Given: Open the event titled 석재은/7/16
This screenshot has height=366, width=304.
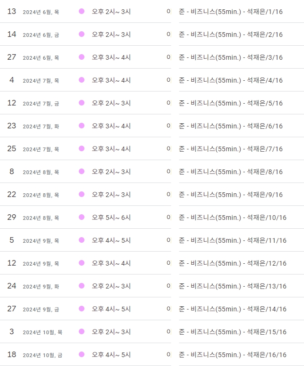Looking at the screenshot, I should (x=231, y=149).
